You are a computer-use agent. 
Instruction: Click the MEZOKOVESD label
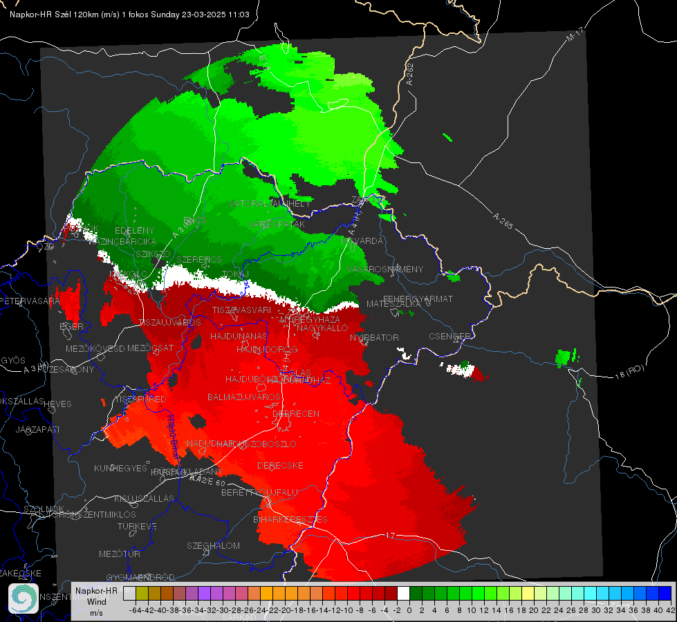tap(95, 348)
